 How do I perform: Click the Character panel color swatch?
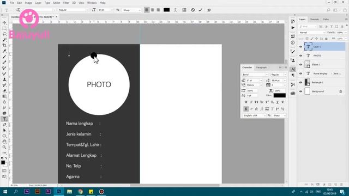pyautogui.click(x=280, y=95)
